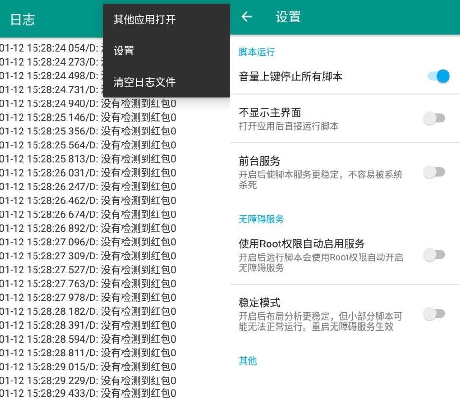Tap the 脚本运行 section header
The height and width of the screenshot is (399, 460).
pyautogui.click(x=257, y=52)
